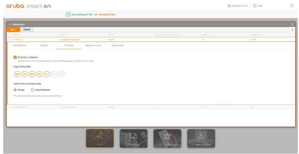Open the Identification tab
Viewport: 299px width, 154px height.
click(x=20, y=46)
